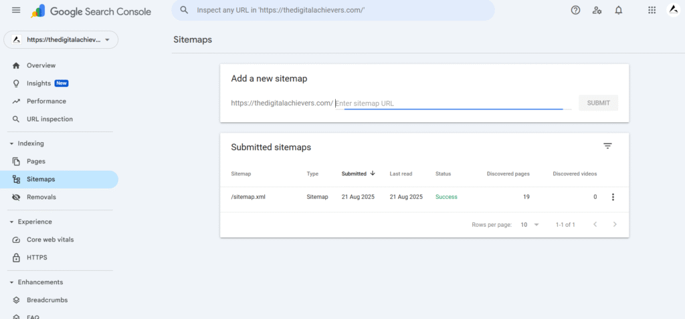Click the SUBMIT sitemap button
The height and width of the screenshot is (319, 685).
[598, 103]
